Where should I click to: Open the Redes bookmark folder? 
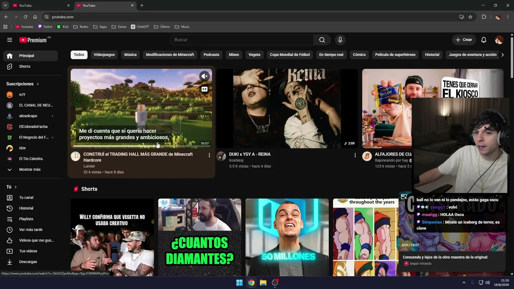pyautogui.click(x=81, y=27)
